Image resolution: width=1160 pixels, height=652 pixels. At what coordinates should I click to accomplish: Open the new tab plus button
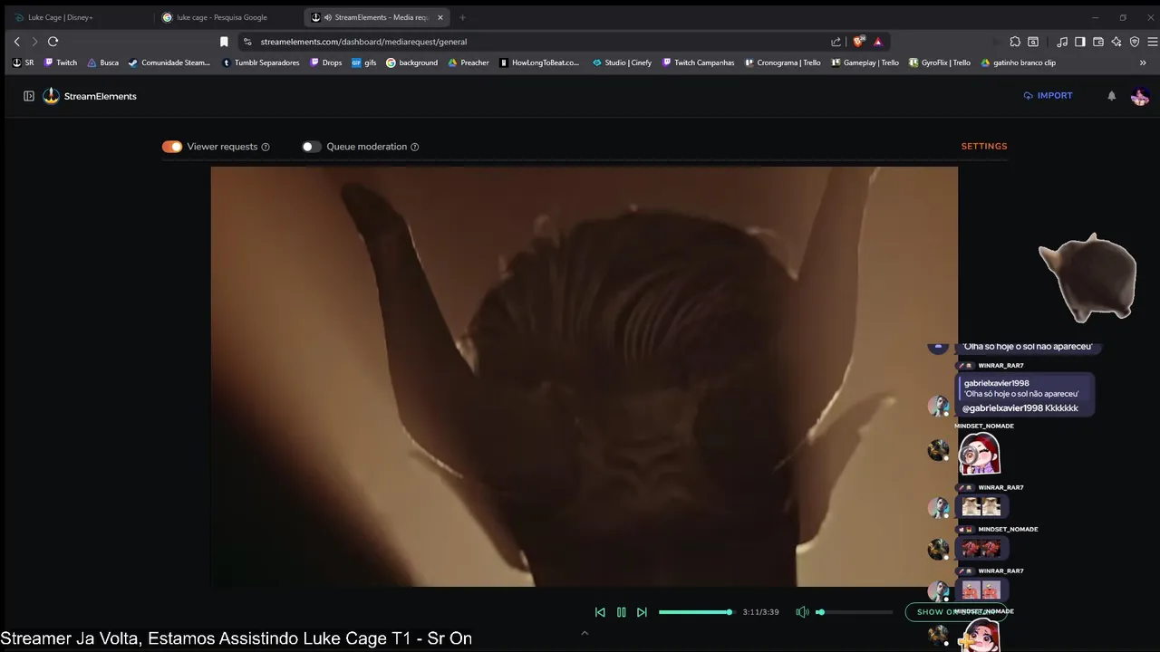(x=462, y=17)
